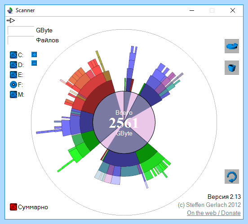The width and height of the screenshot is (248, 224).
Task: Open the On the web / Donate link
Action: [x=214, y=213]
